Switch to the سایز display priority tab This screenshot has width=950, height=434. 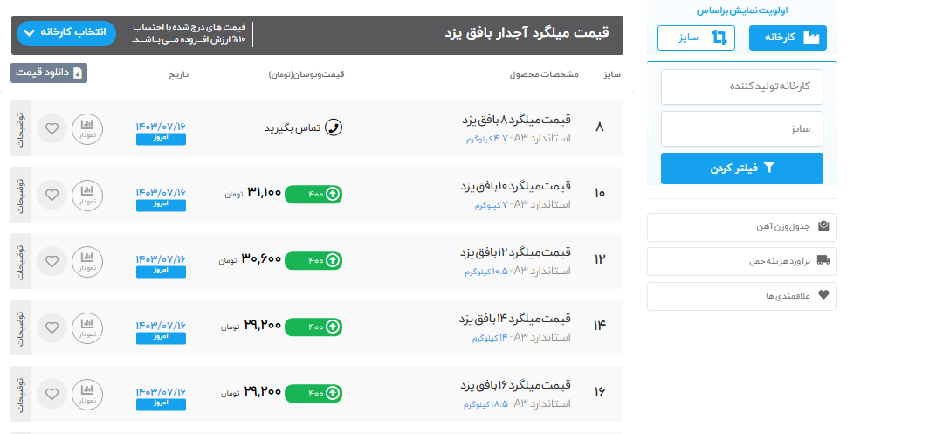(696, 38)
